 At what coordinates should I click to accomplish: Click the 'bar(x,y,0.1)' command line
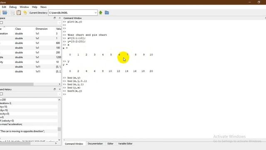77,81
